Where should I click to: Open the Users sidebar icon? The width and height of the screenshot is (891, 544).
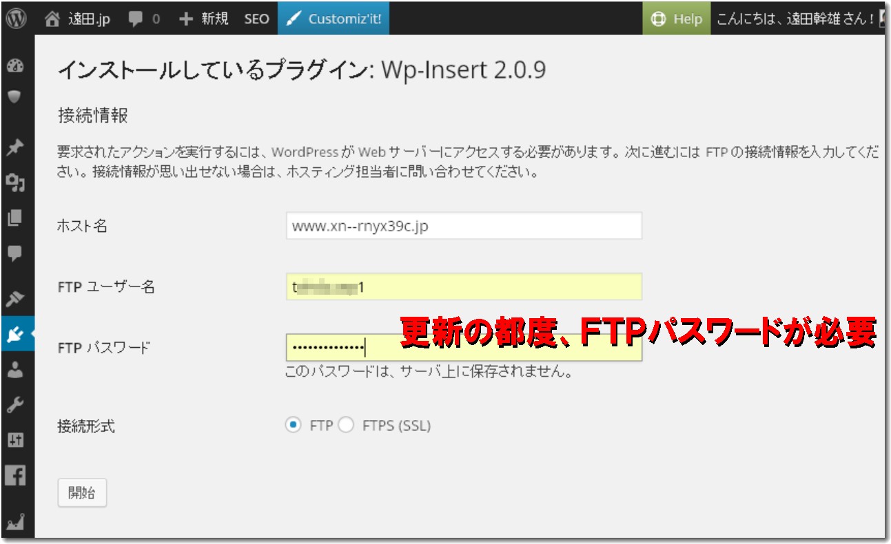[x=15, y=370]
